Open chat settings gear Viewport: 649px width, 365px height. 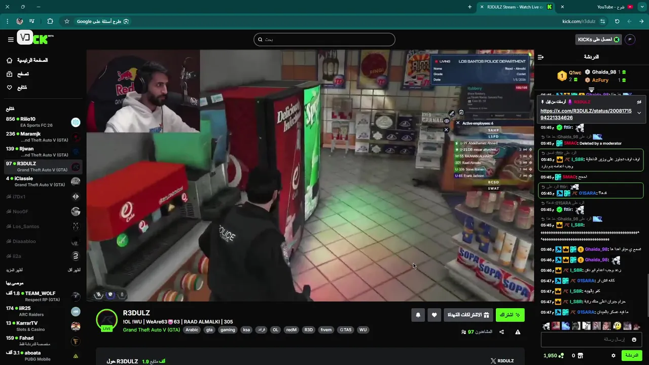[614, 356]
